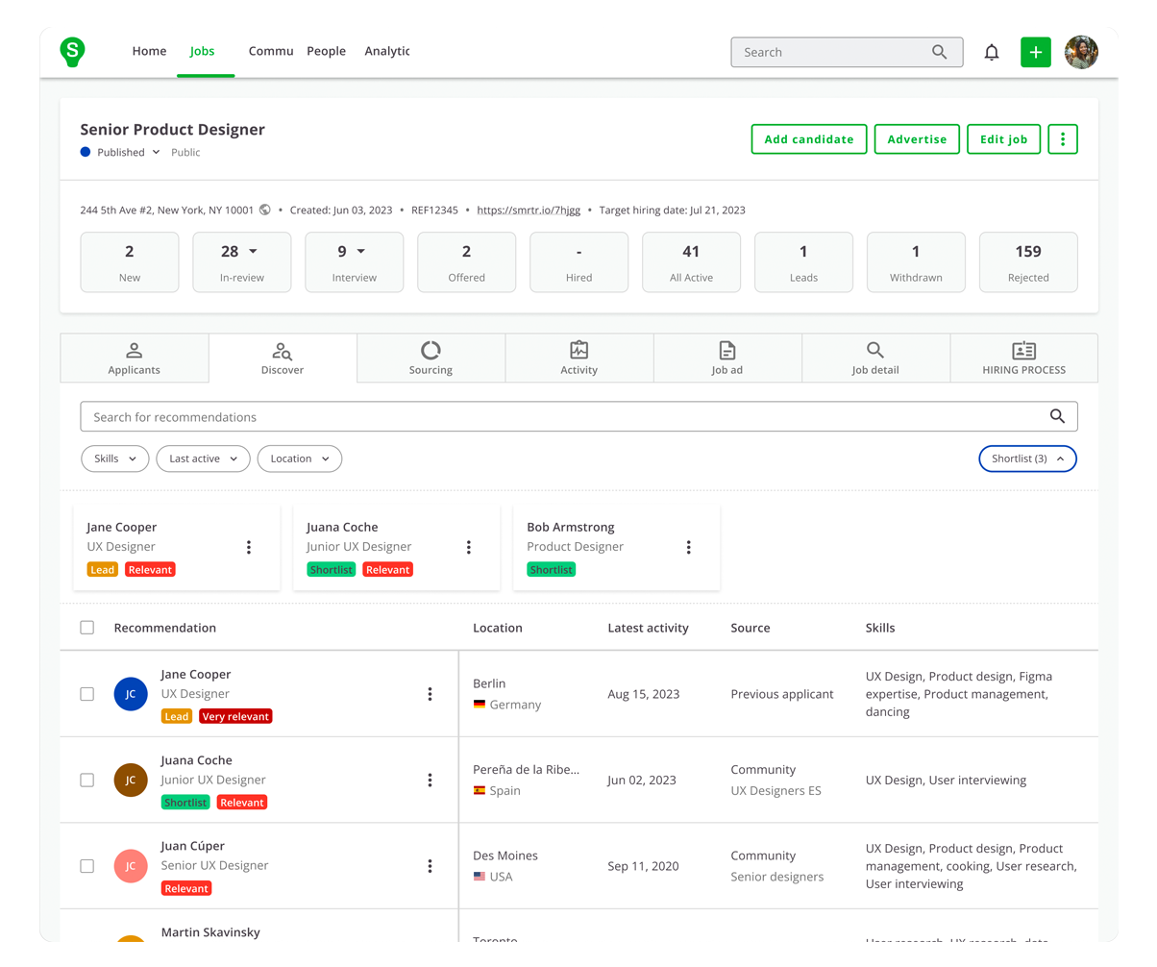
Task: Open the smrtr.io job link
Action: (x=529, y=211)
